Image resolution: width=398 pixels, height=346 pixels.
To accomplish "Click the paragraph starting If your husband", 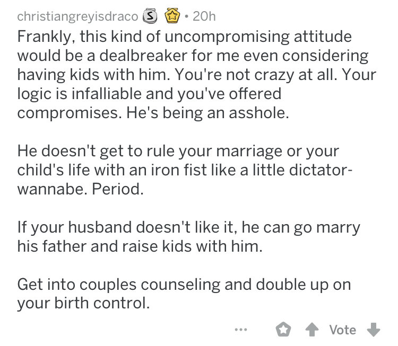I will pos(188,236).
